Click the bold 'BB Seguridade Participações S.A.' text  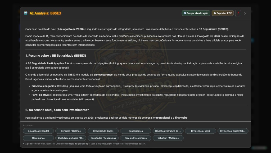pos(49,63)
